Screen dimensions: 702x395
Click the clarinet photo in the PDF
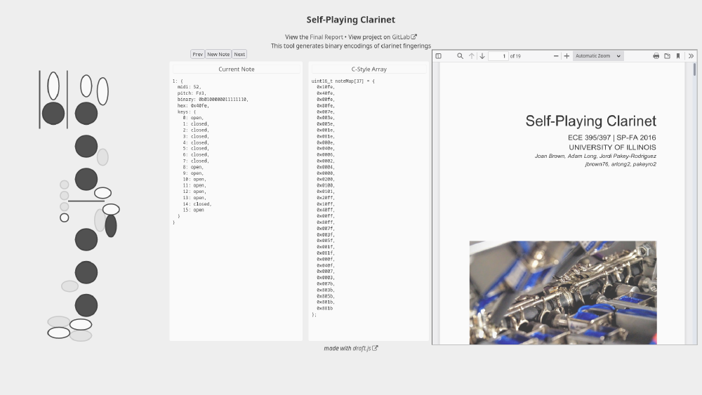pos(563,293)
